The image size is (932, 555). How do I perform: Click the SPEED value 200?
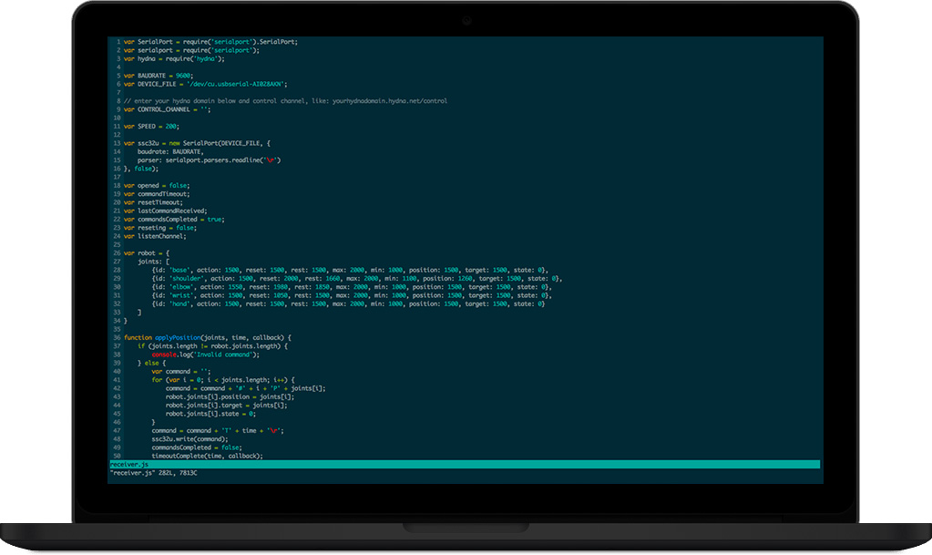(x=170, y=126)
